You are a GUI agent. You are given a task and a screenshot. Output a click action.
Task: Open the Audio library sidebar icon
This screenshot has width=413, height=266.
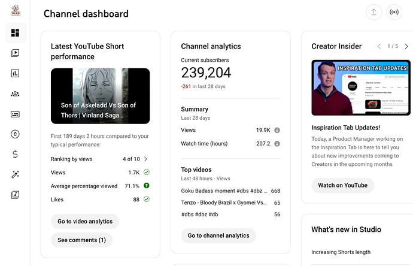click(15, 195)
